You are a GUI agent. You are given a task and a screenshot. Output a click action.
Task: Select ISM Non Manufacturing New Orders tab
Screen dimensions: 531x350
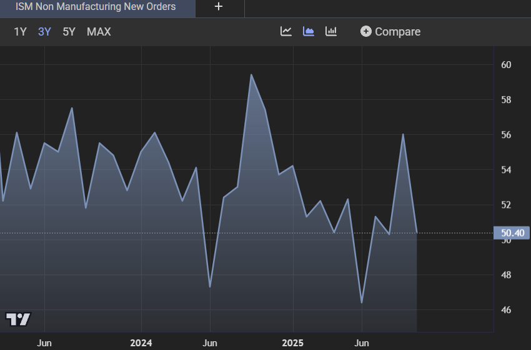point(96,7)
